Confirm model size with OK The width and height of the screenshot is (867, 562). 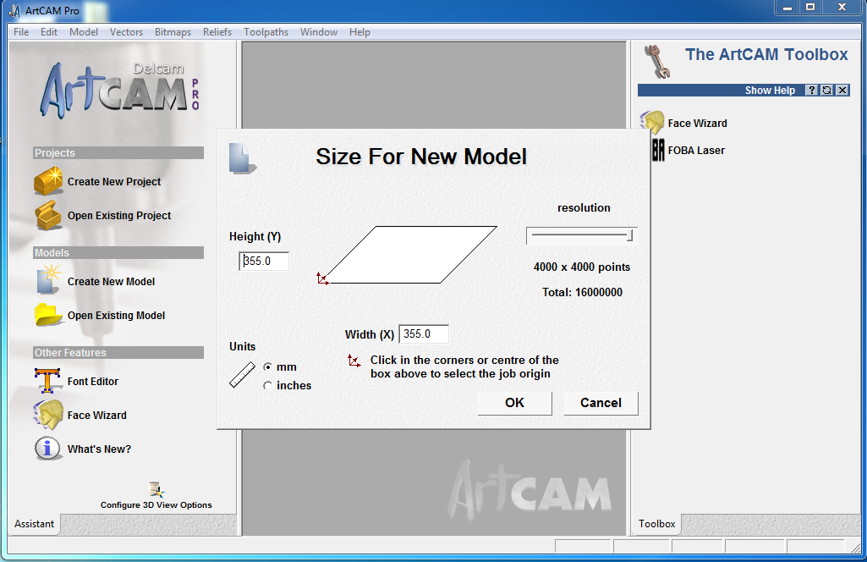point(514,403)
